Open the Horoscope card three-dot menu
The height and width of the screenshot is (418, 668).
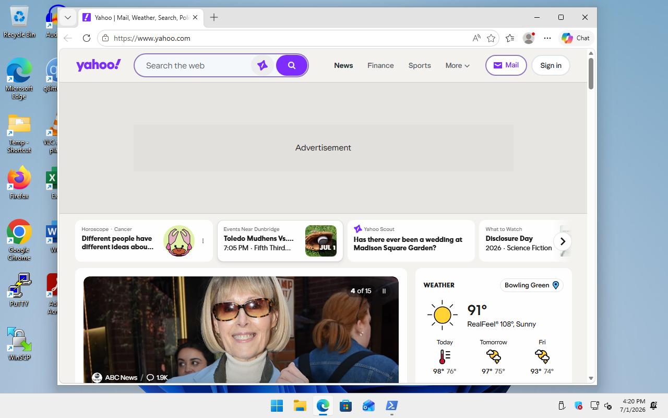203,241
